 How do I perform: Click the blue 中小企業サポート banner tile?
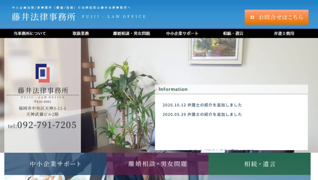[x=55, y=164]
